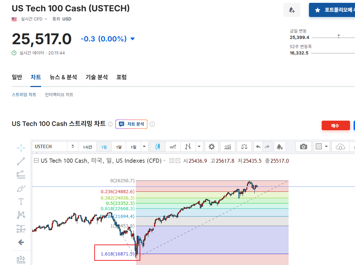
Task: Select the XABCD pattern tool
Action: [x=21, y=215]
